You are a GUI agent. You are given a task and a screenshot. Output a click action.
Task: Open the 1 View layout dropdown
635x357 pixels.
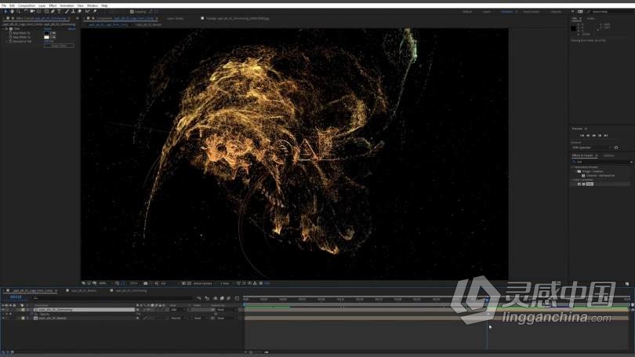(227, 283)
